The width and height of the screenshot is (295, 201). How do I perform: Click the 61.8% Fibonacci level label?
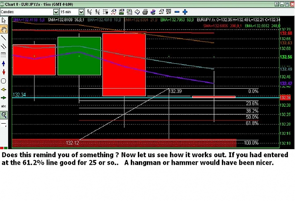[252, 123]
